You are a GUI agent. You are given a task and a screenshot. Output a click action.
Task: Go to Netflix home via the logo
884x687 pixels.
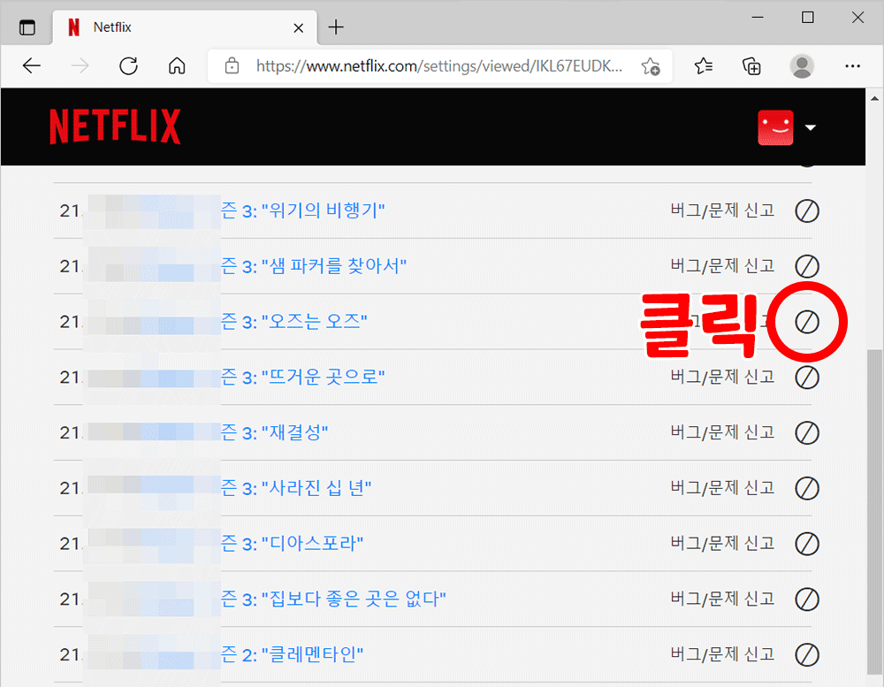[x=115, y=127]
